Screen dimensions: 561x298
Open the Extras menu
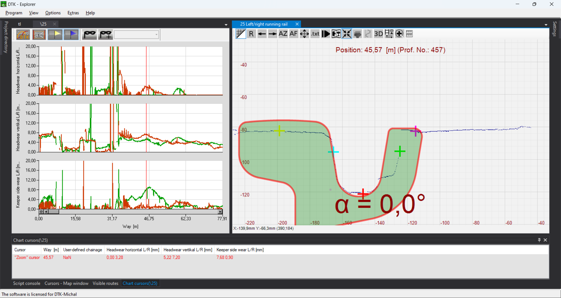73,13
